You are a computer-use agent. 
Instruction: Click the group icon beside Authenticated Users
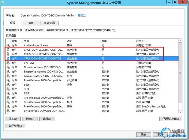click(x=8, y=45)
